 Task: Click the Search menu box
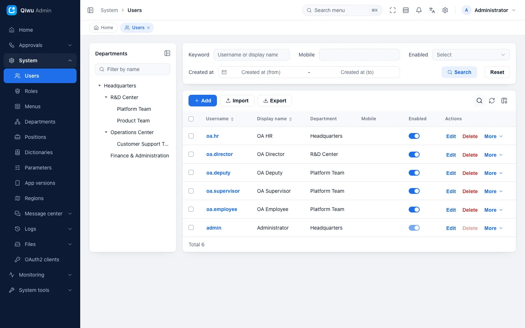coord(342,10)
